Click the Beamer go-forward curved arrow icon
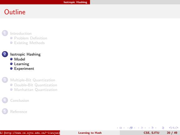The width and height of the screenshot is (180, 135). [177, 128]
